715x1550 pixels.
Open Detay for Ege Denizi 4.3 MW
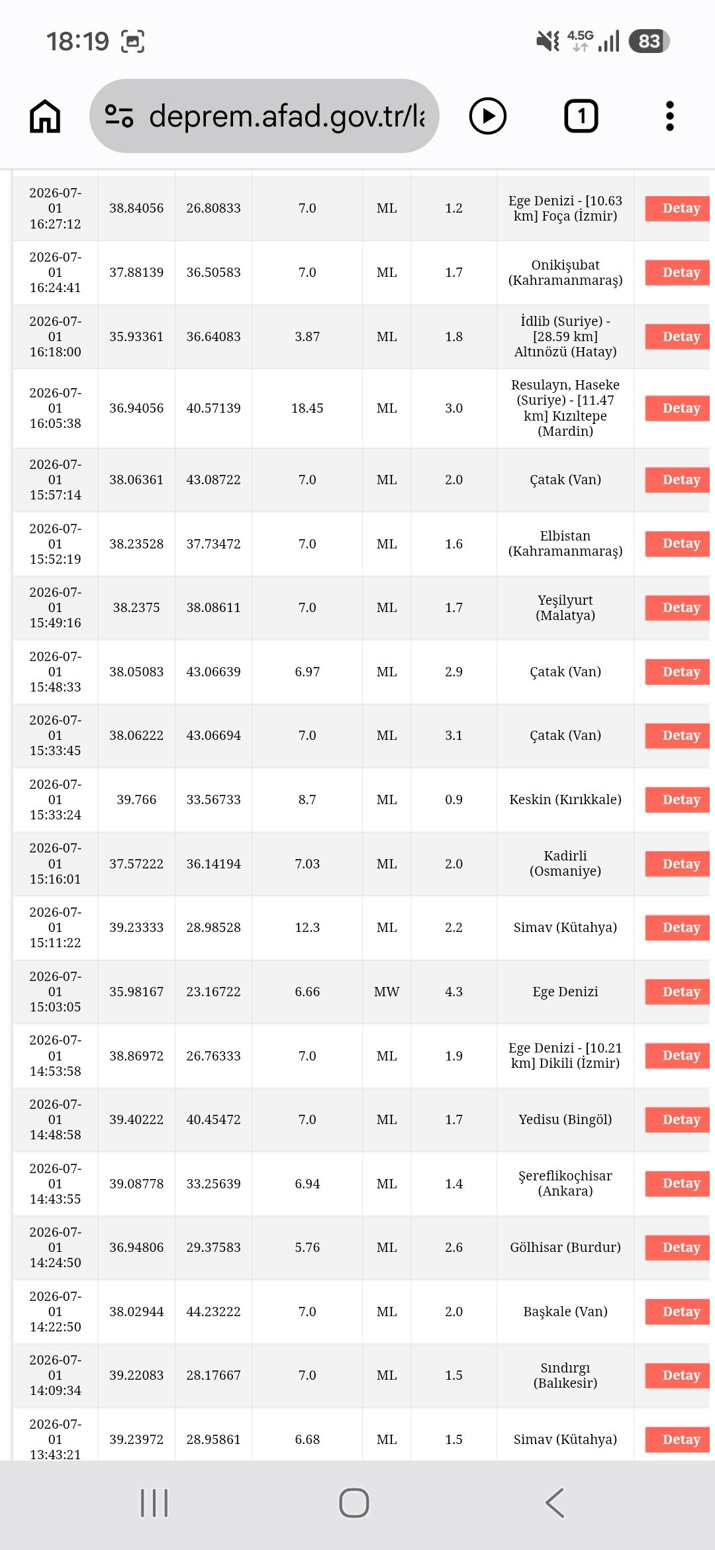coord(677,992)
